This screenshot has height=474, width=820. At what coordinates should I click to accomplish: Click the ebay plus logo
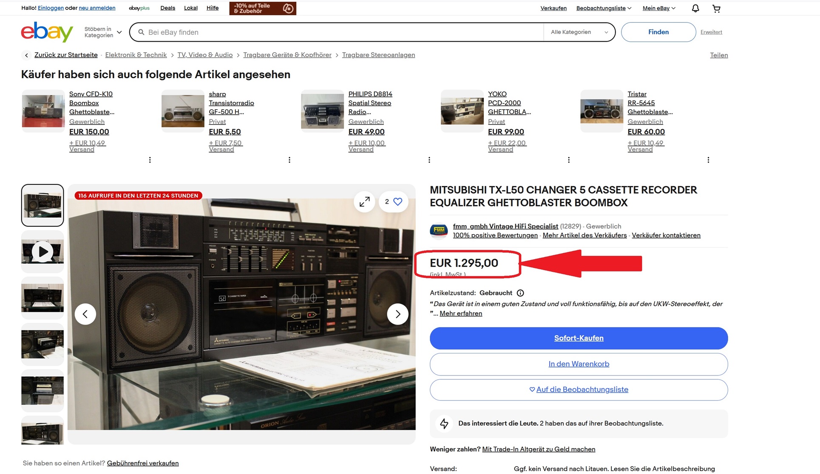pyautogui.click(x=139, y=8)
